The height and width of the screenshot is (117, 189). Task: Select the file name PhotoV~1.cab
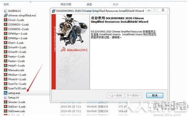17,79
